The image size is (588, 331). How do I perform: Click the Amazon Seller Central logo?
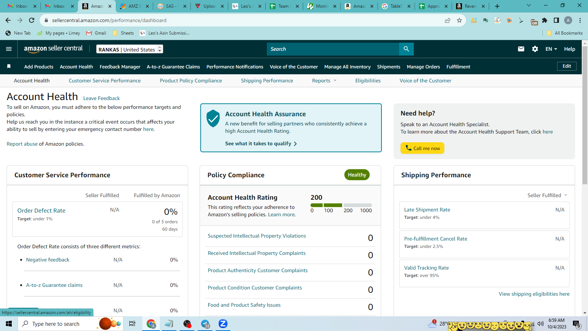[53, 49]
